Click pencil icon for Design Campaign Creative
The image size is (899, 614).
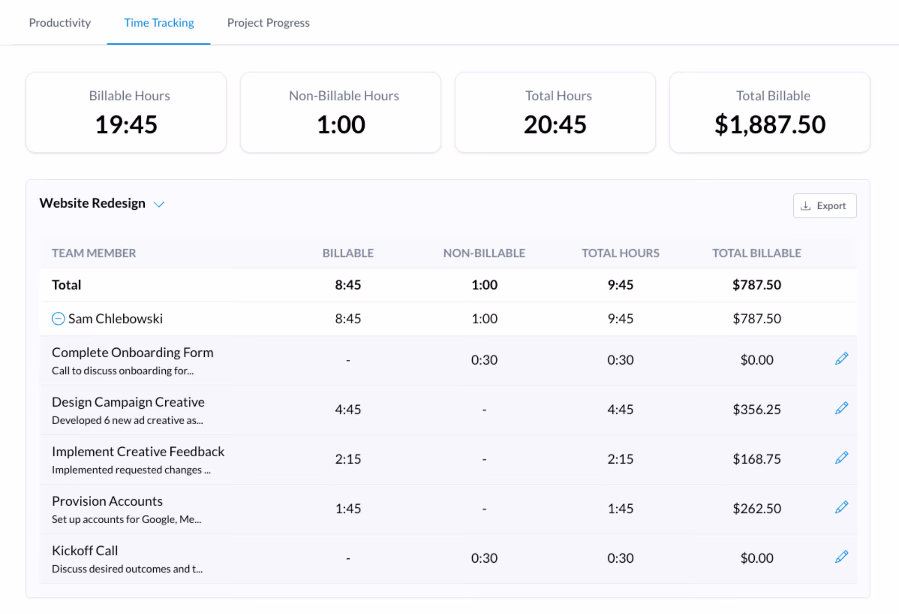click(x=842, y=409)
